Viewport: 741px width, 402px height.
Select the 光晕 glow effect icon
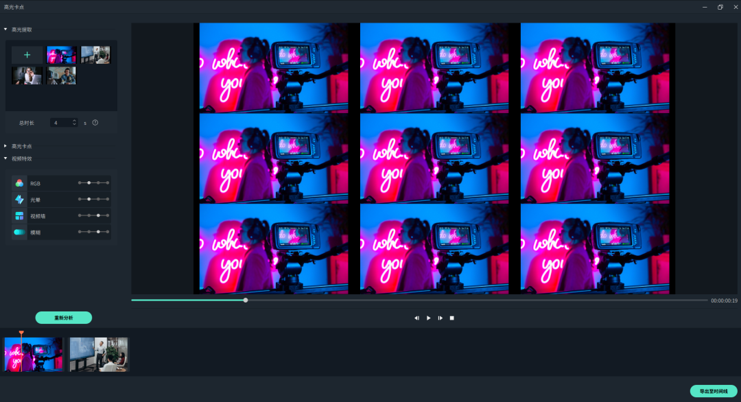pos(19,199)
